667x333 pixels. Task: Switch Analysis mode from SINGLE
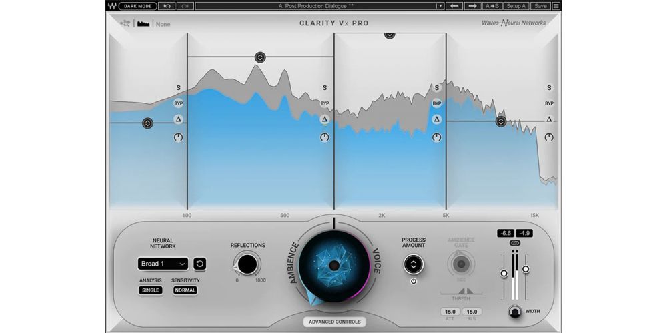[151, 290]
